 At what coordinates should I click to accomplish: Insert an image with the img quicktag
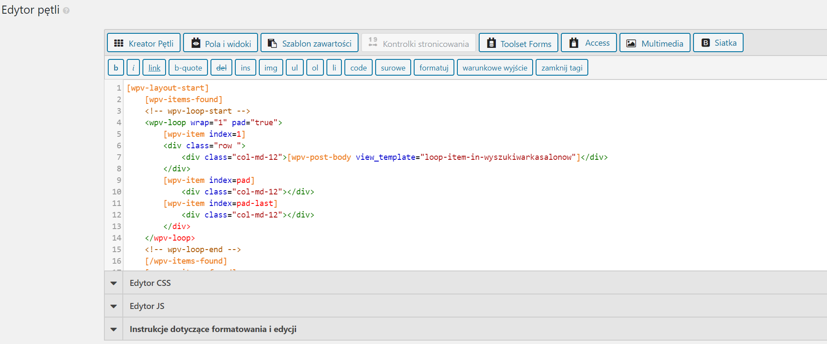(271, 68)
